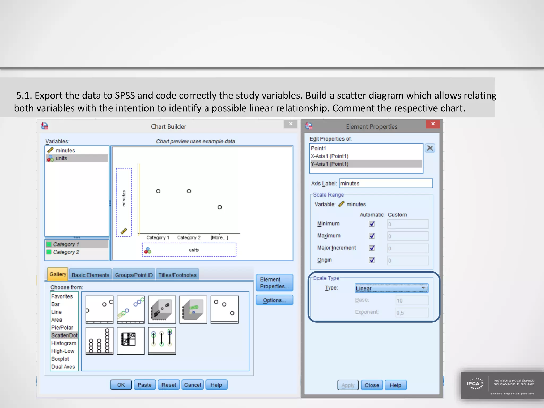544x408 pixels.
Task: Click the Minimum custom value field
Action: 408,224
